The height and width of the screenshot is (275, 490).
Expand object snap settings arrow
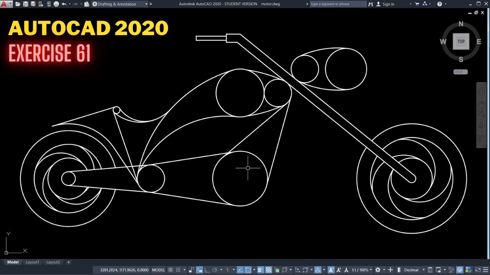coord(254,270)
